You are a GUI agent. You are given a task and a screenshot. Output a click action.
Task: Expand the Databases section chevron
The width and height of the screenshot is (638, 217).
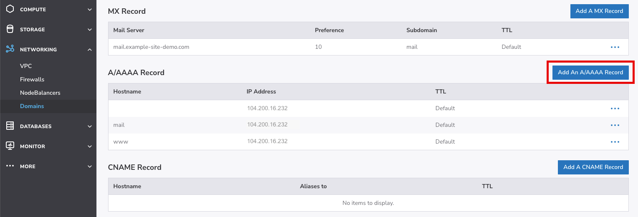pos(90,126)
